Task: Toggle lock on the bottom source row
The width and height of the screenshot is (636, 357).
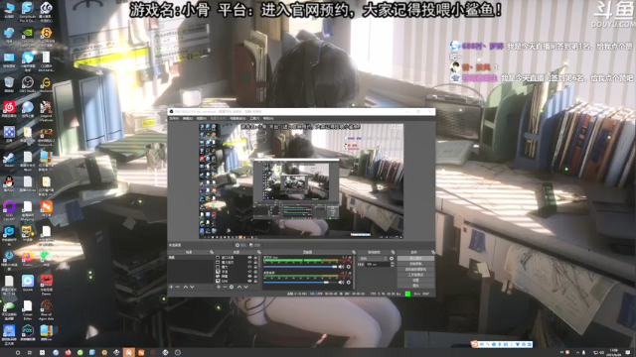Action: [255, 281]
